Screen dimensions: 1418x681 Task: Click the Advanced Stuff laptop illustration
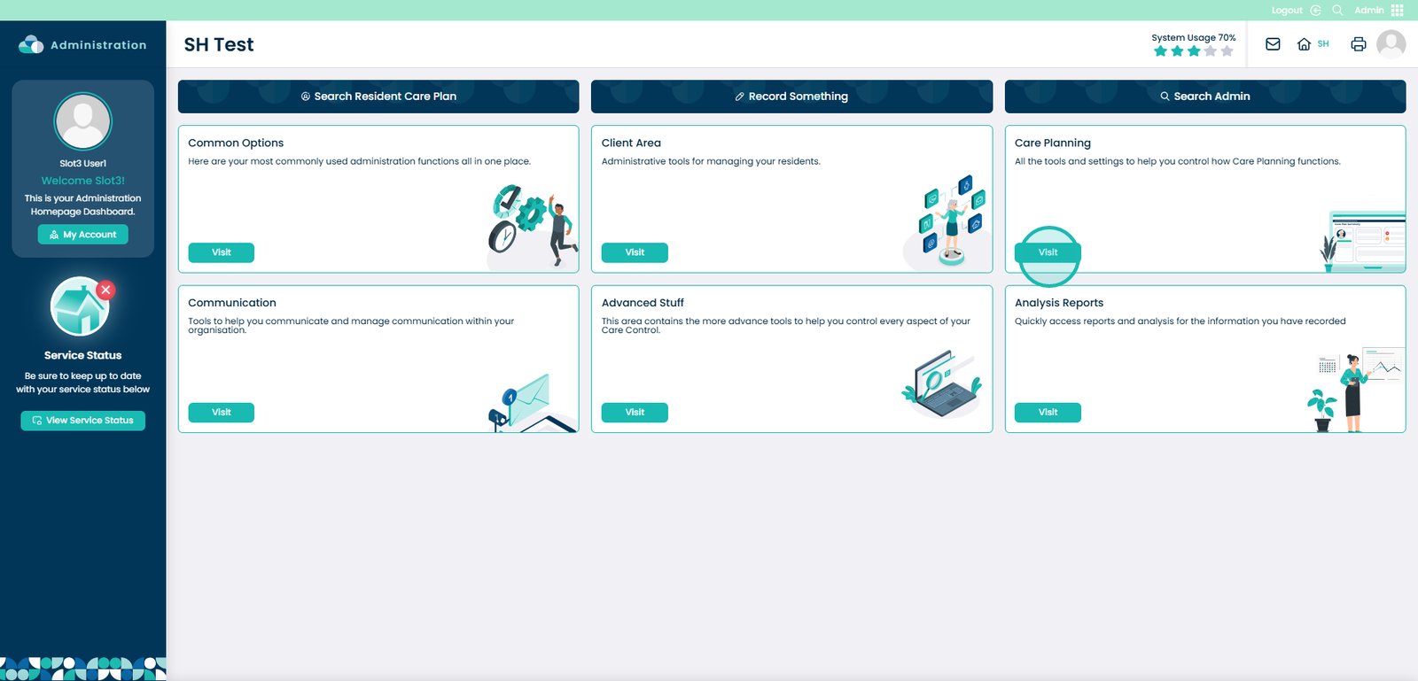[x=942, y=383]
